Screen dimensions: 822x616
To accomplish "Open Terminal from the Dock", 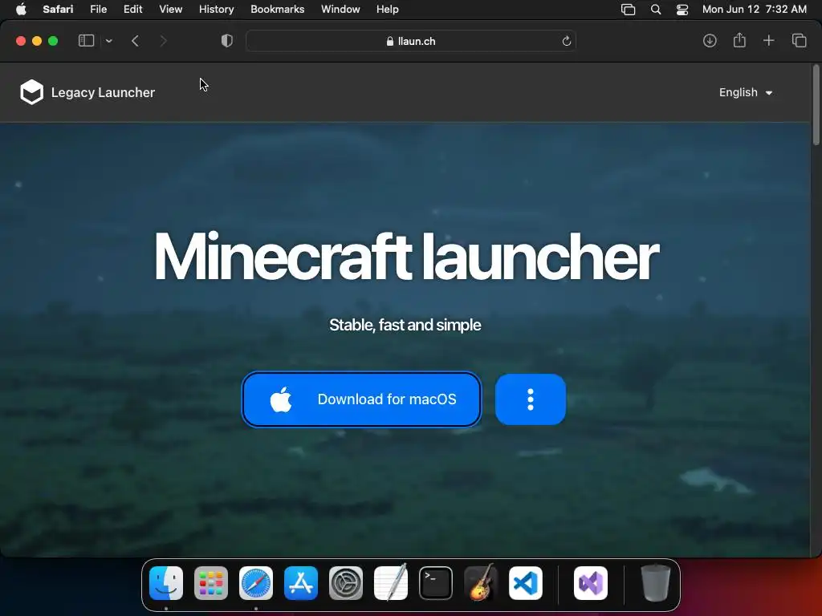I will click(436, 583).
